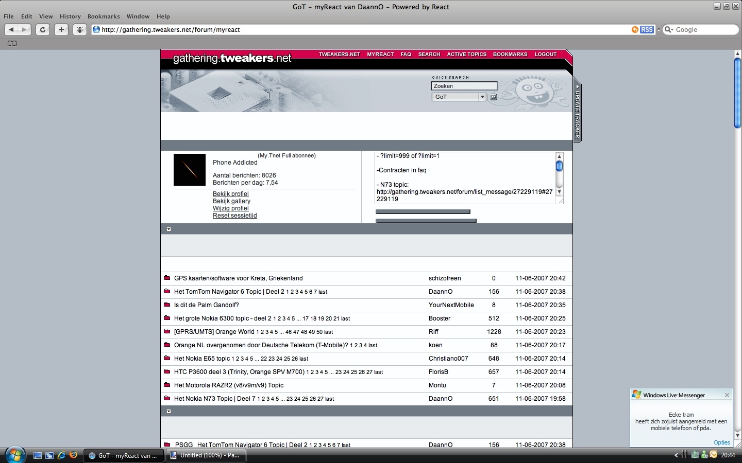Image resolution: width=742 pixels, height=463 pixels.
Task: Click the folder icon of the Palm Gandolf topic
Action: tap(167, 305)
